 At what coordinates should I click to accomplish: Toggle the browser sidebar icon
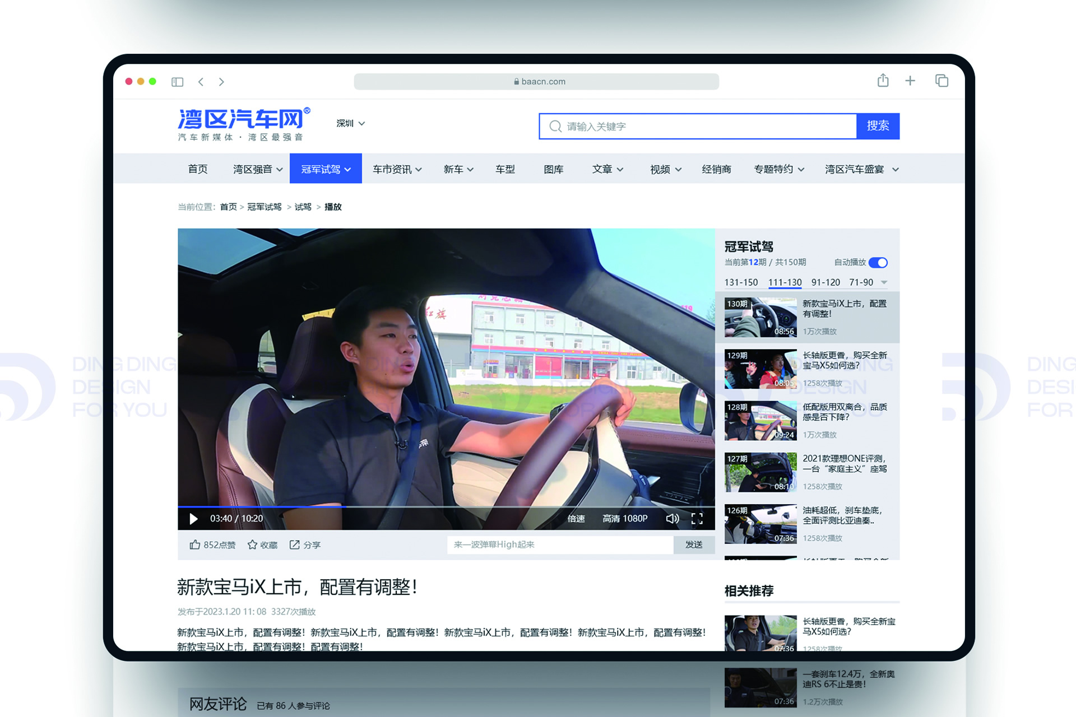pyautogui.click(x=177, y=82)
